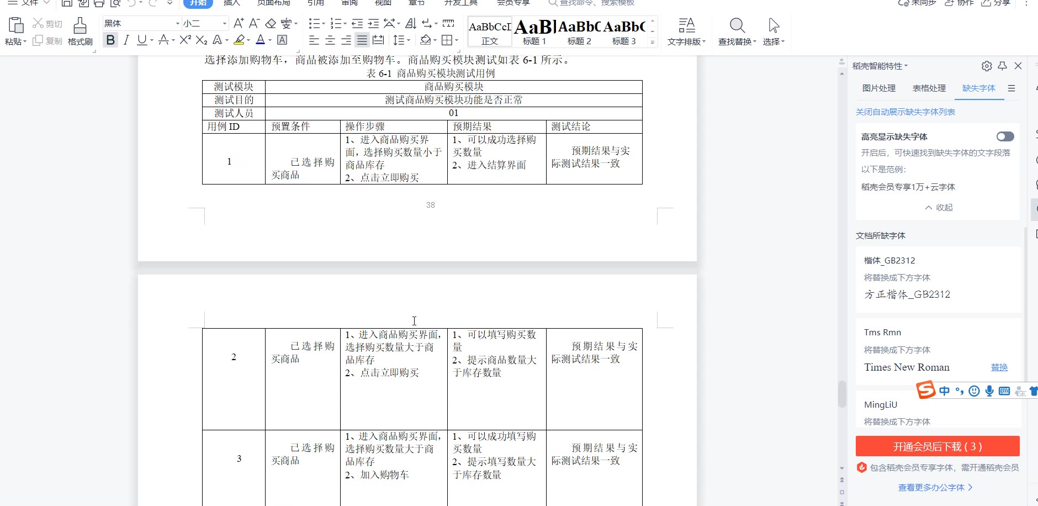The height and width of the screenshot is (506, 1038).
Task: Click the Paste clipboard icon
Action: pos(16,25)
